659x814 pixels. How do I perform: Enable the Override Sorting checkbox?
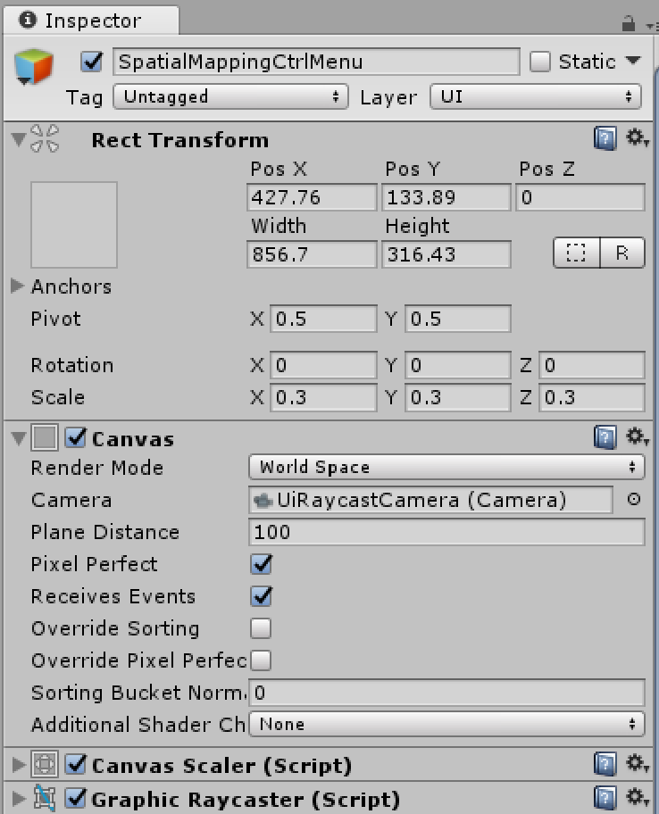(261, 628)
